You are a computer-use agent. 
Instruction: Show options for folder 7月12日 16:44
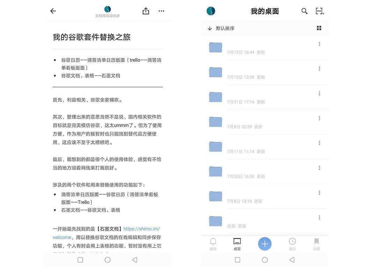tap(319, 44)
